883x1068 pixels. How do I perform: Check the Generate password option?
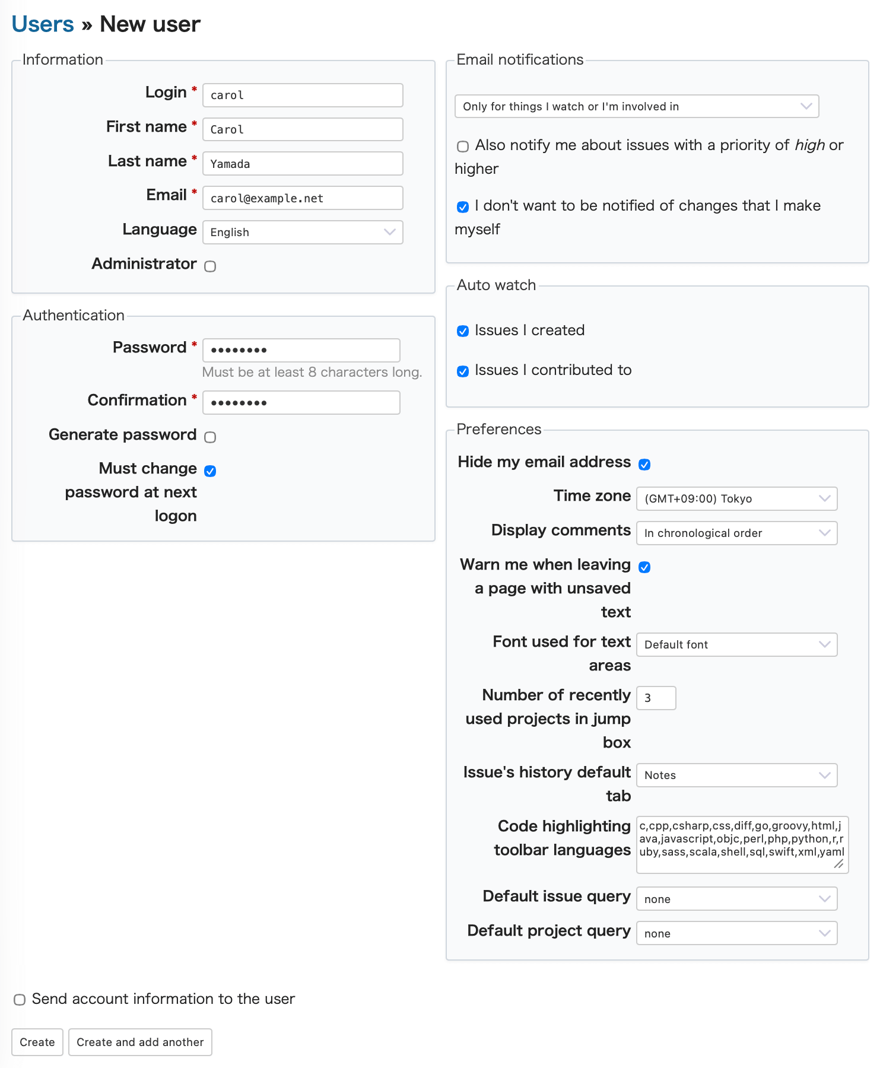coord(210,437)
